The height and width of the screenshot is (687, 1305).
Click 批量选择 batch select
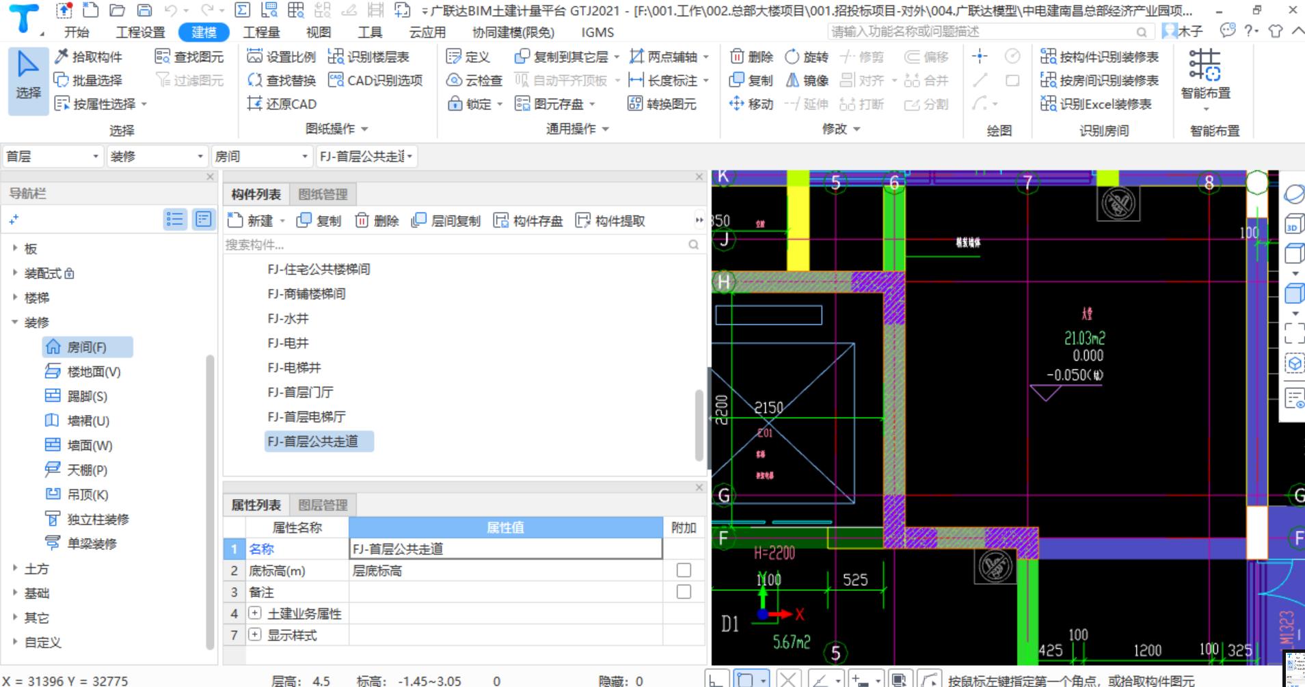89,81
